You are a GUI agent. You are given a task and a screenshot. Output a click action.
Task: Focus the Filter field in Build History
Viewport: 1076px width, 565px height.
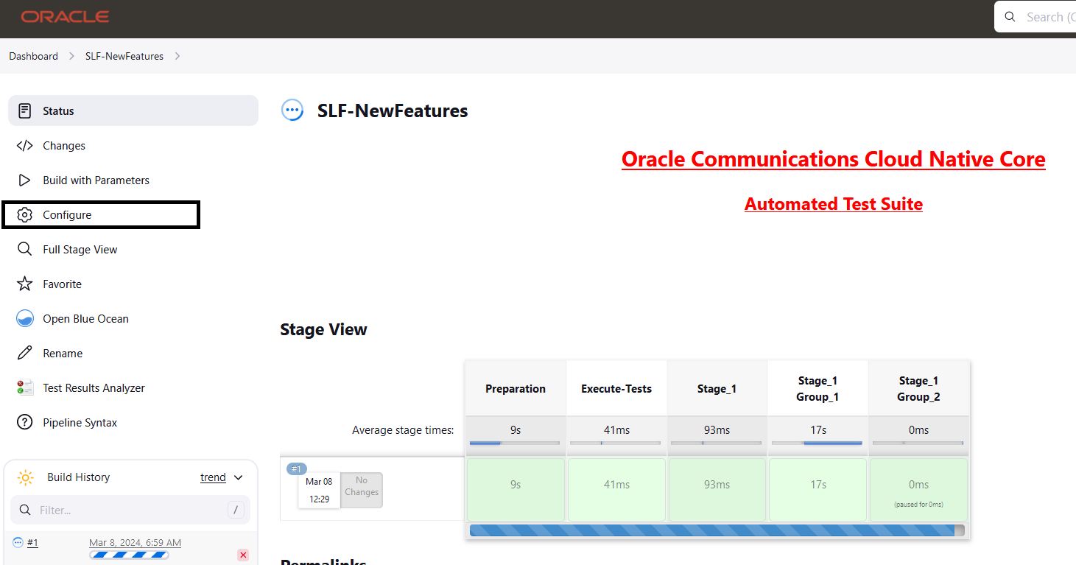pos(130,510)
